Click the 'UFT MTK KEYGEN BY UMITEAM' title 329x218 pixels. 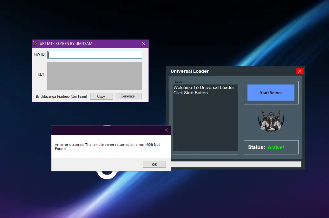tap(66, 44)
